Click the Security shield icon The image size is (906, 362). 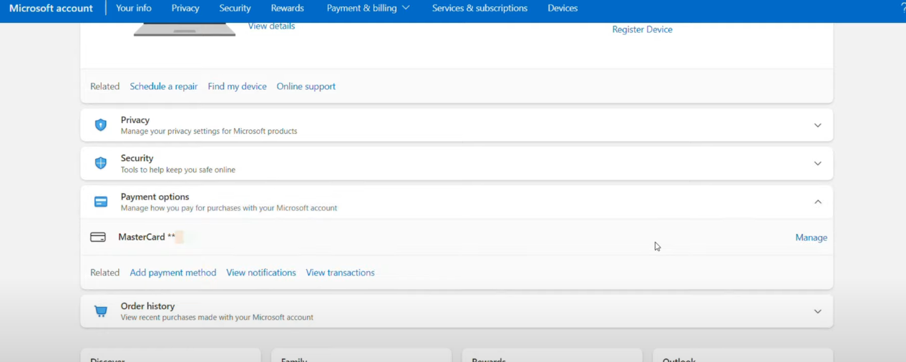pyautogui.click(x=101, y=163)
